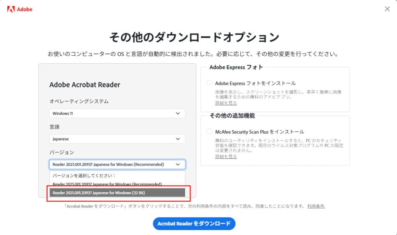Open 詳細を見る link under Adobe Express

(226, 103)
